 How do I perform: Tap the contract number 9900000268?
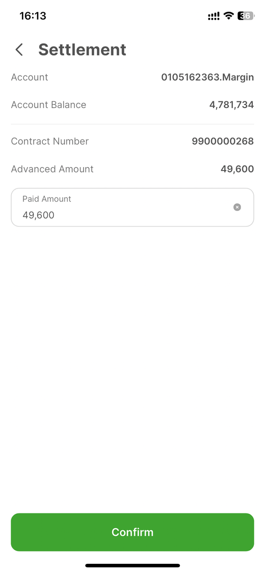[x=223, y=142]
